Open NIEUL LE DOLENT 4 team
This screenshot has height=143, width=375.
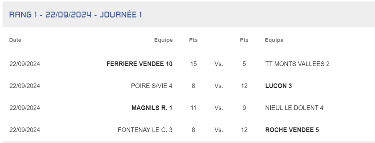coord(294,108)
